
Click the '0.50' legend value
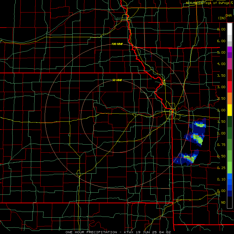(x=221, y=156)
